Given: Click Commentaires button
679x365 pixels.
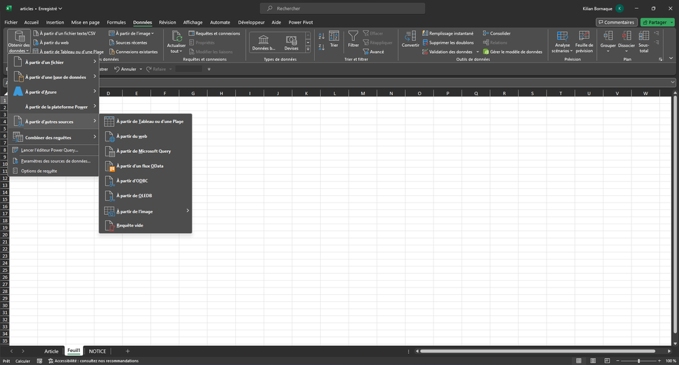Looking at the screenshot, I should [616, 22].
